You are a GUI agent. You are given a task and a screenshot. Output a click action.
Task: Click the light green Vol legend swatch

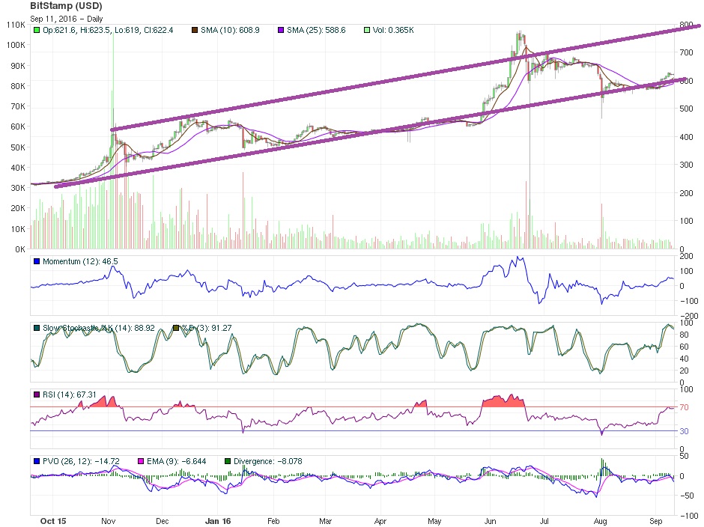click(367, 30)
